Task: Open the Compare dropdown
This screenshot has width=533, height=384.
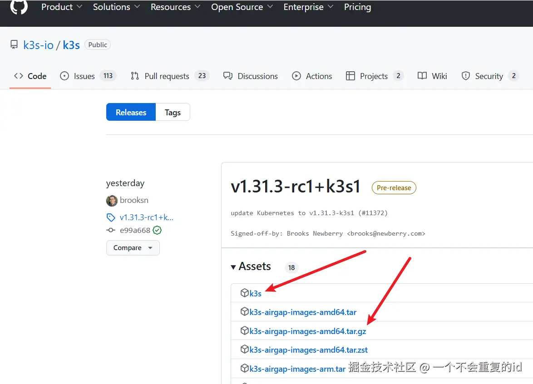Action: 133,248
